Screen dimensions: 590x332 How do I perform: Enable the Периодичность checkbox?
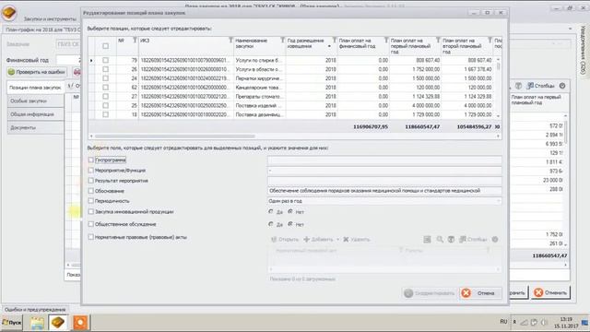[90, 201]
